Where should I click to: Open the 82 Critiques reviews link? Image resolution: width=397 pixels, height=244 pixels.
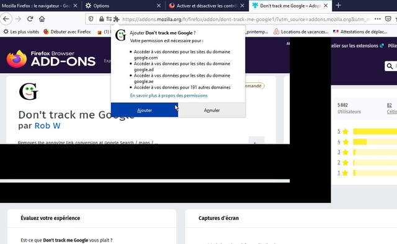tap(391, 108)
